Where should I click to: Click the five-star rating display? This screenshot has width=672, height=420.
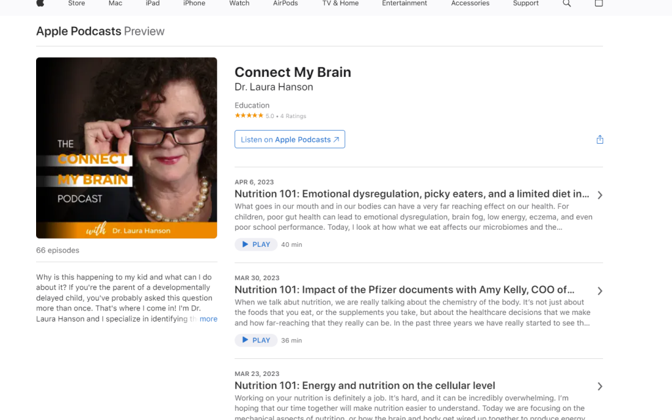click(x=249, y=116)
